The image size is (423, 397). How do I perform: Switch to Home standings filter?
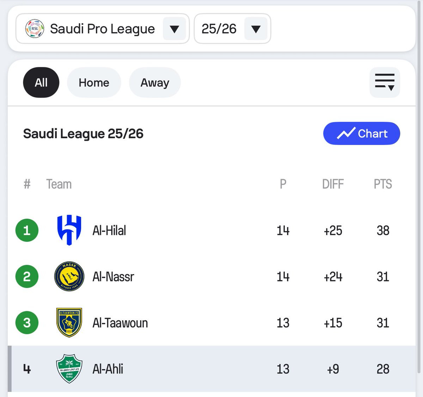94,83
